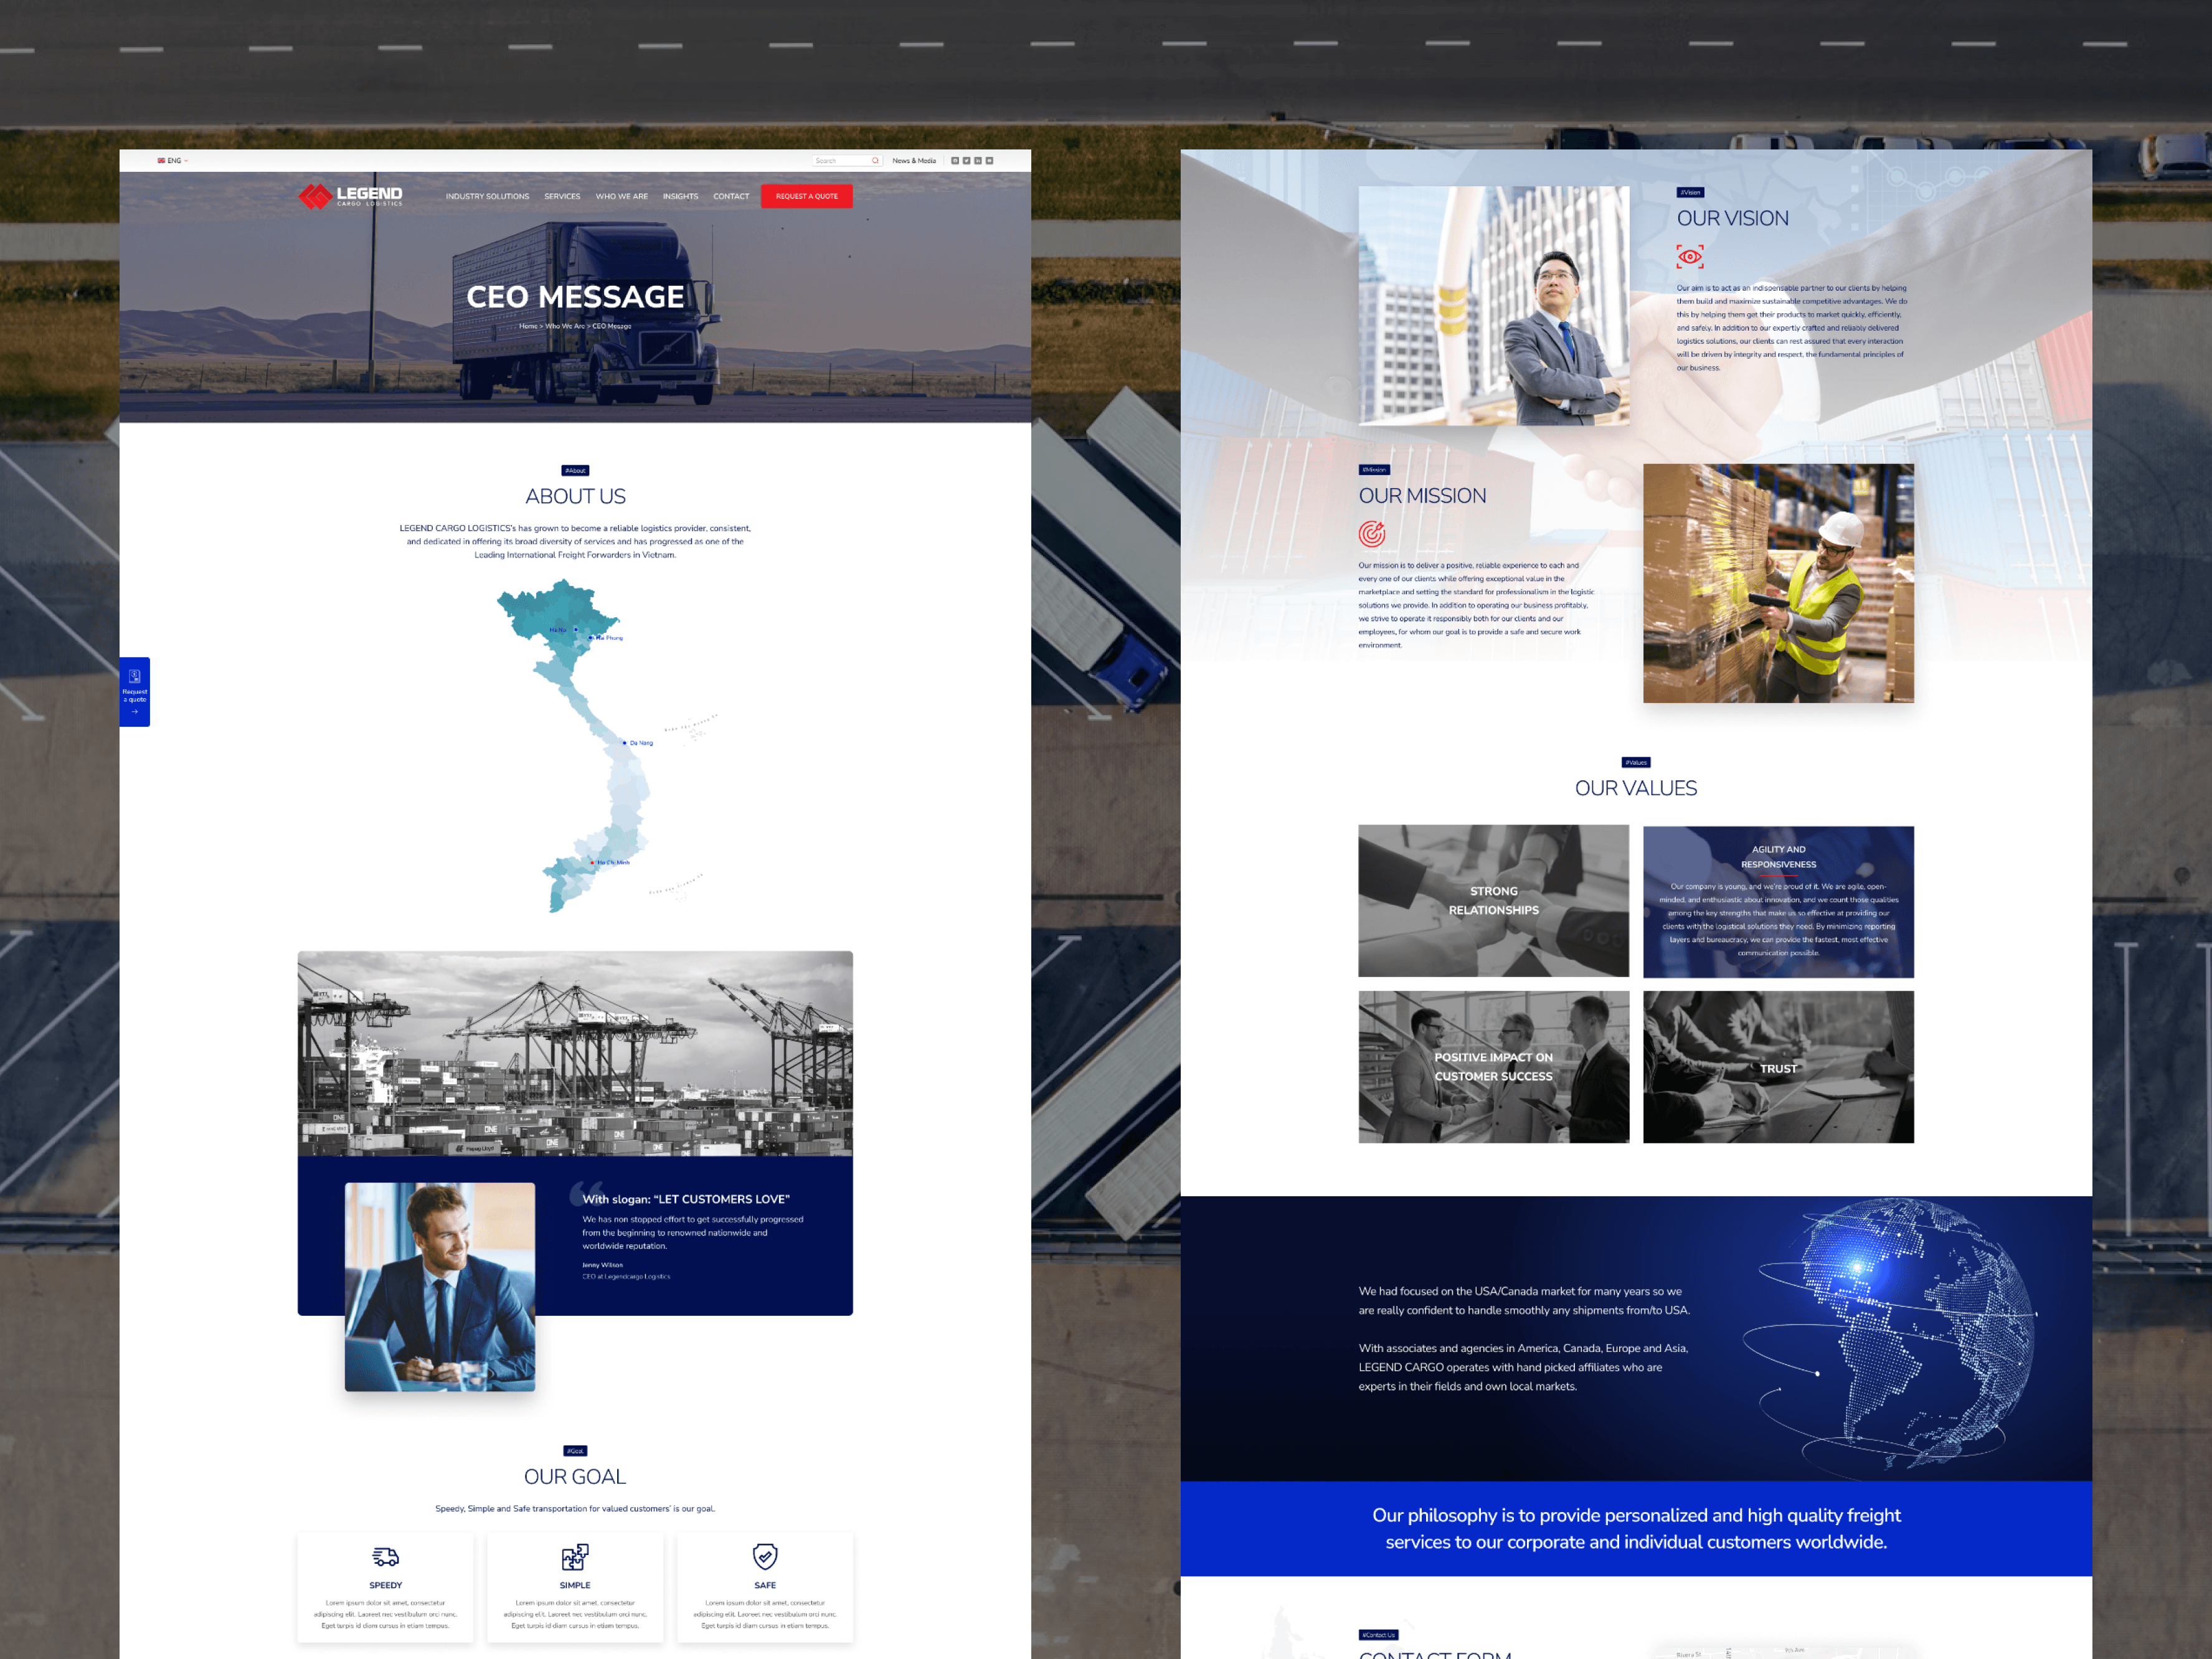Open the LinkedIn icon in header
This screenshot has height=1659, width=2212.
[x=979, y=161]
